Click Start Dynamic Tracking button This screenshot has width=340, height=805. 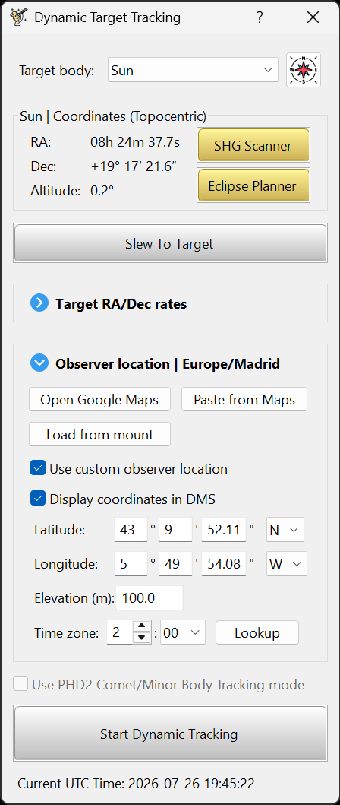click(170, 733)
